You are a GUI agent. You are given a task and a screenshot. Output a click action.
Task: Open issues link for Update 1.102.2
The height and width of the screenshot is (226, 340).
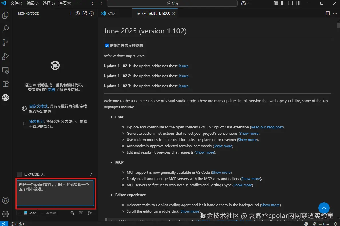(x=184, y=76)
